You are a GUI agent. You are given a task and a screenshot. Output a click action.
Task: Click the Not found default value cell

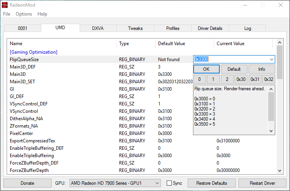click(169, 60)
